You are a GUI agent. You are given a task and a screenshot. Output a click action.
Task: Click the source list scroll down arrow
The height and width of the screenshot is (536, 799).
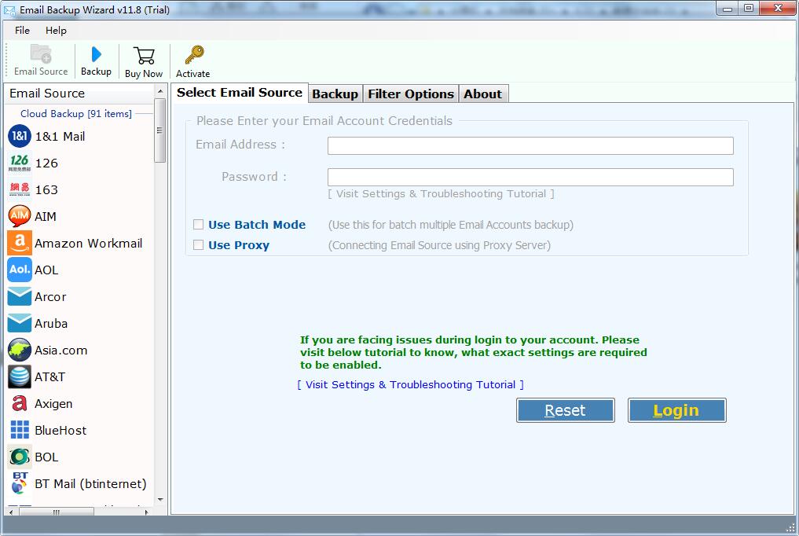[160, 500]
